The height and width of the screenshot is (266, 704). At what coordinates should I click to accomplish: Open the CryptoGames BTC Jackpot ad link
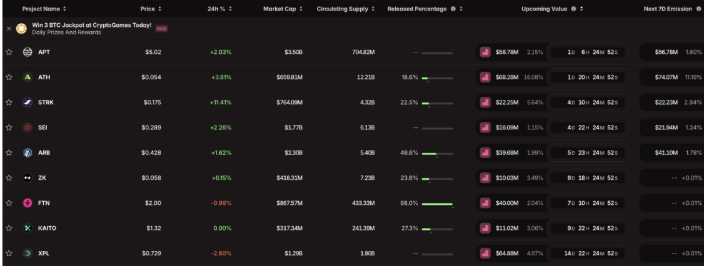pyautogui.click(x=91, y=25)
